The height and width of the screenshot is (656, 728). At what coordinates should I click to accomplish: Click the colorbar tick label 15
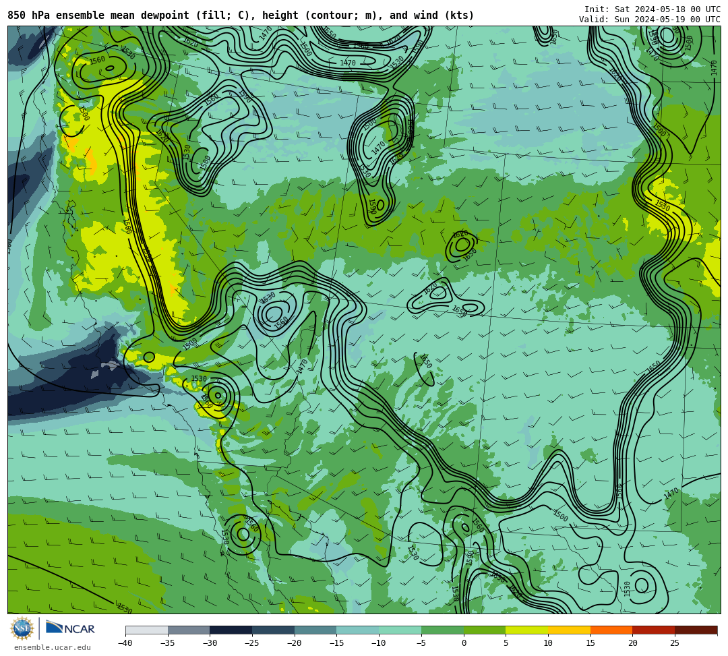click(590, 643)
